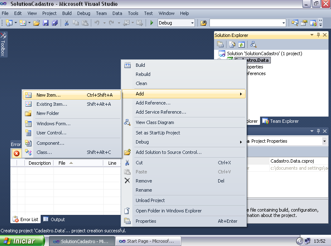
Task: Click the Save toolbar icon
Action: 46,23
